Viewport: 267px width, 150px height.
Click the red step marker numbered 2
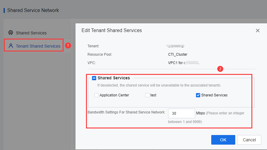(220, 69)
